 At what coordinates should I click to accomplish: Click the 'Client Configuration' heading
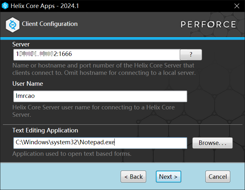coord(50,24)
